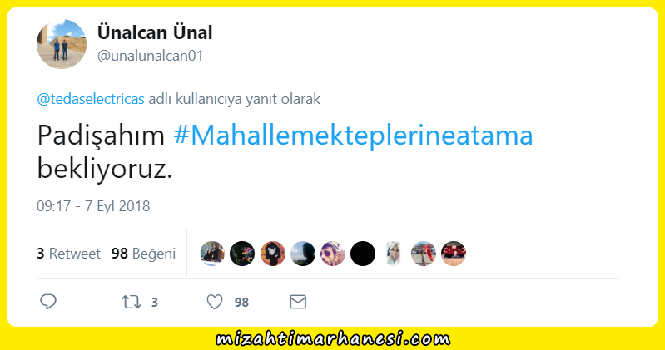Open the 09:17 - 7 Eyl 2018 timestamp
This screenshot has height=350, width=665.
point(93,206)
